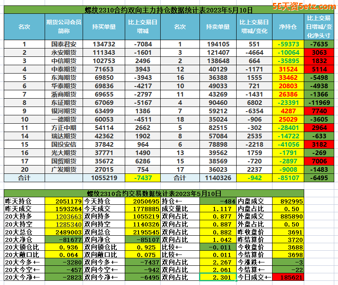Select the net position value 31524
This screenshot has width=338, height=285.
(x=288, y=69)
